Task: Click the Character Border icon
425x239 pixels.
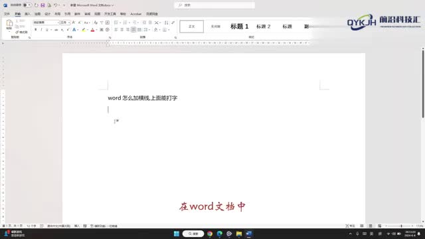Action: tap(108, 23)
